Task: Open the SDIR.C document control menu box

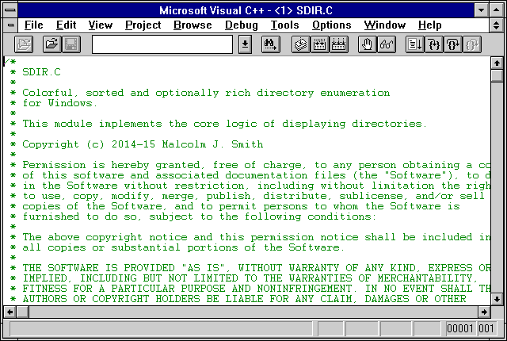Action: point(10,25)
